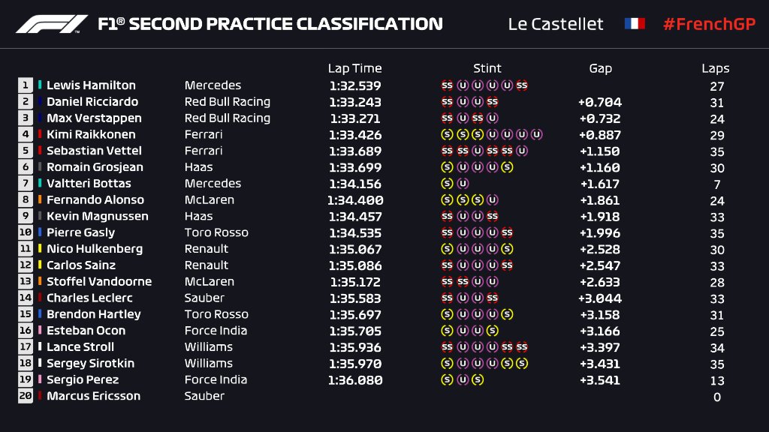
Task: Click the team colour bar beside Sebastian Vettel
Action: pos(40,151)
